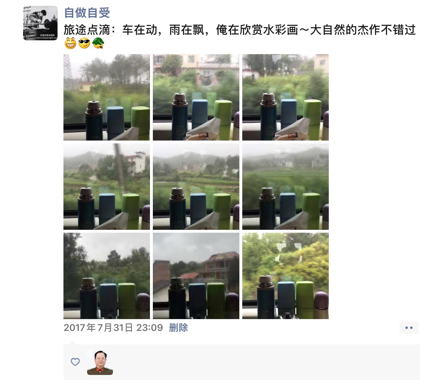This screenshot has height=381, width=443.
Task: Open first photo with power pylon
Action: (107, 97)
